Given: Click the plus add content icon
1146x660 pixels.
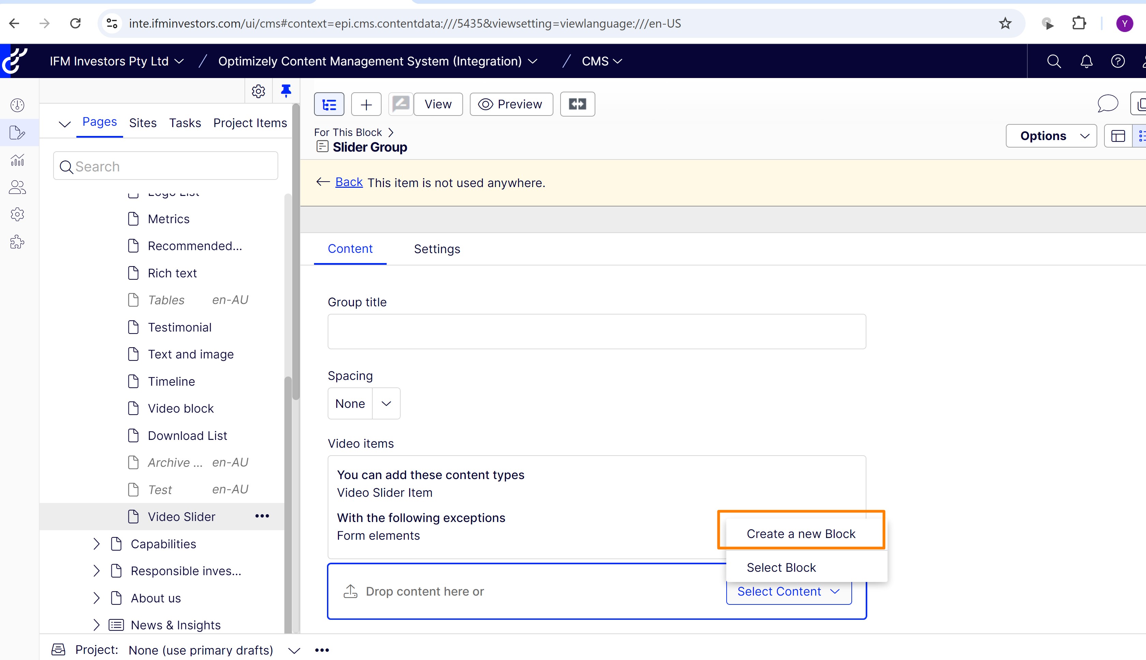Looking at the screenshot, I should click(x=366, y=104).
